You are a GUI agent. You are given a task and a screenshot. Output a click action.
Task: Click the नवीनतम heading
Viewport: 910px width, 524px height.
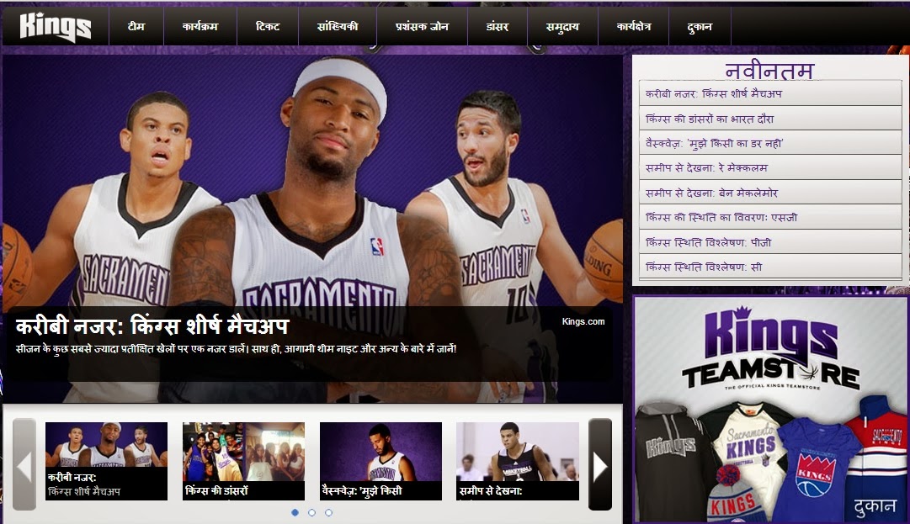pyautogui.click(x=769, y=70)
